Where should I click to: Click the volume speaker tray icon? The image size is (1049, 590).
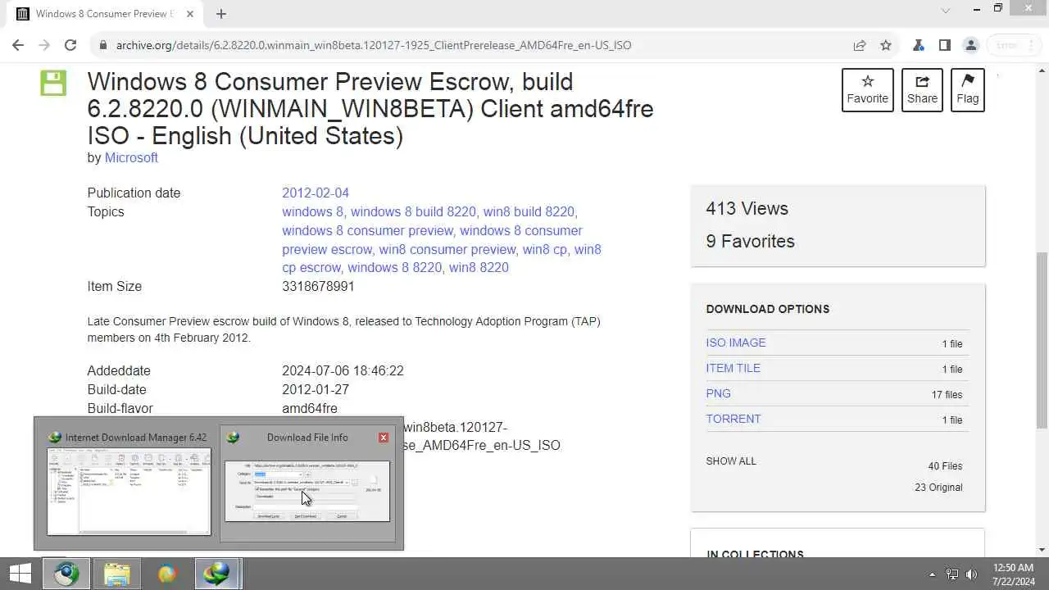pos(972,574)
